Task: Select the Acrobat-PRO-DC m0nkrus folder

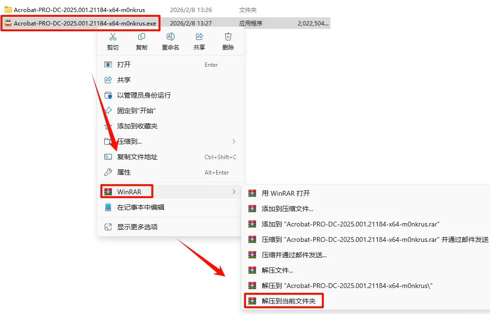Action: [x=79, y=10]
